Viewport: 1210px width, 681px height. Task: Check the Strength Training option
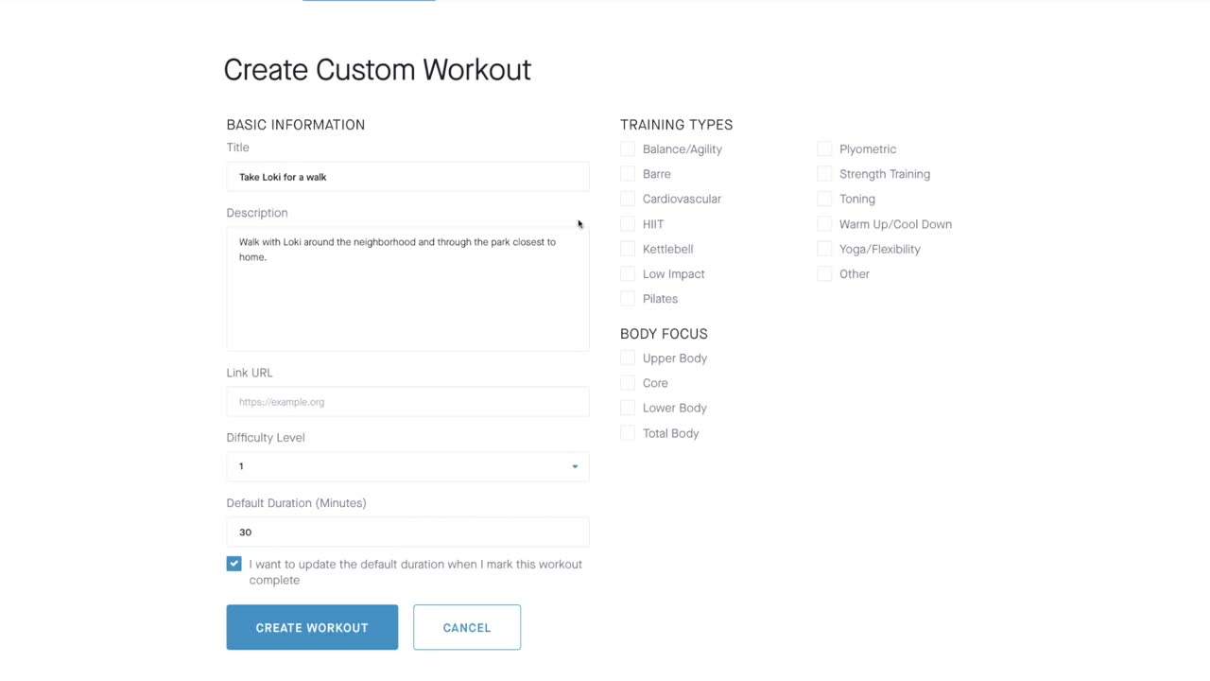pyautogui.click(x=824, y=174)
